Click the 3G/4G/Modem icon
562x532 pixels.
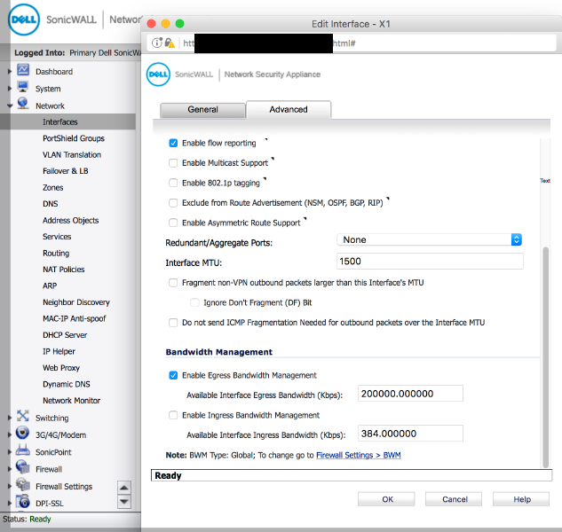point(22,434)
